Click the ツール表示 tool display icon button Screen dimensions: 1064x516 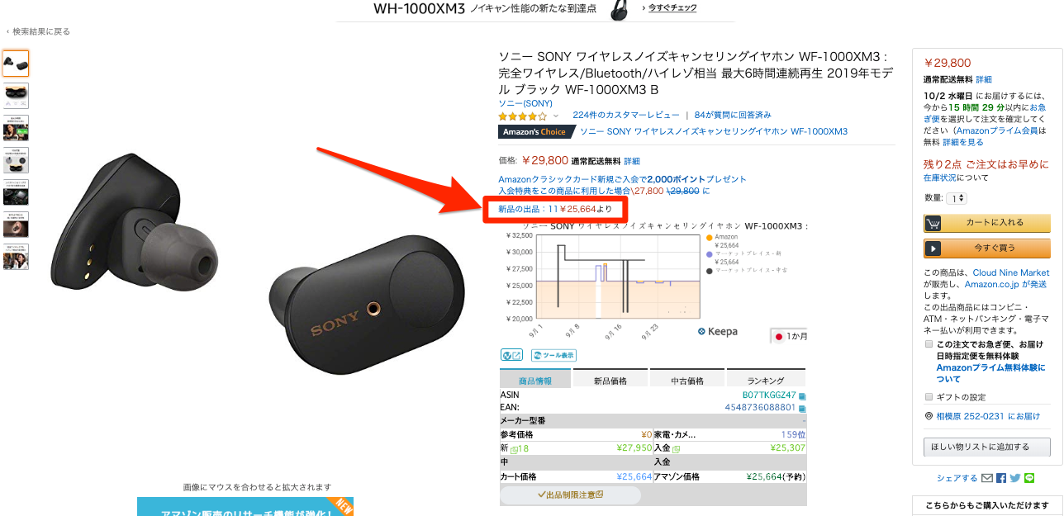coord(553,355)
